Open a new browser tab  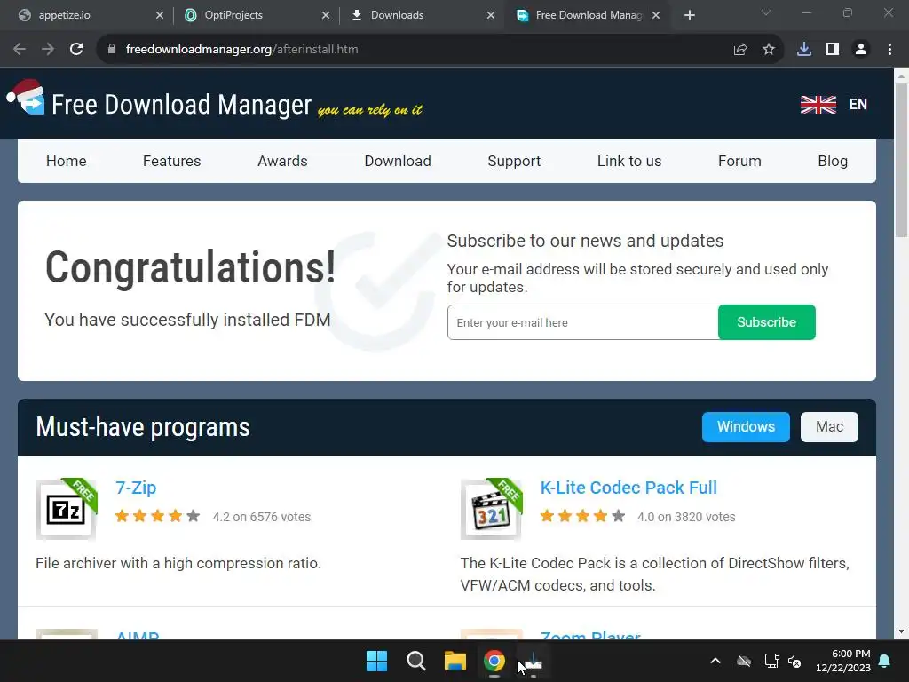click(689, 16)
